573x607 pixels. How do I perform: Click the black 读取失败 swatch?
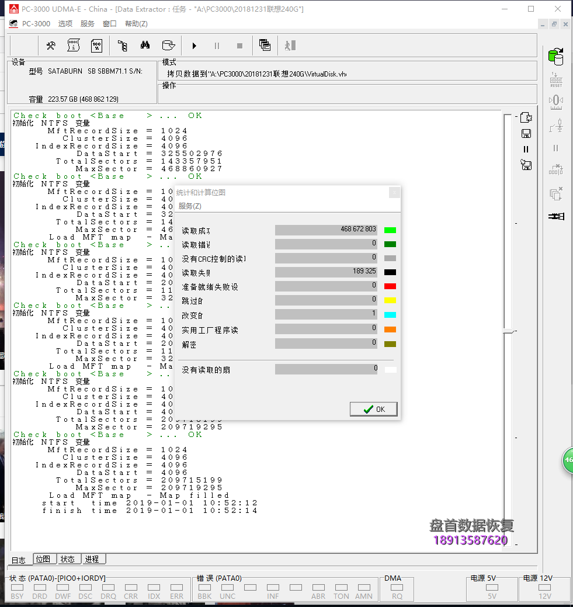(x=390, y=272)
